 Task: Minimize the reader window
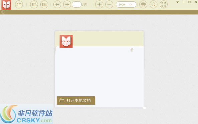184,2
